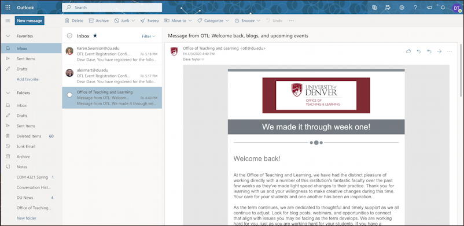This screenshot has height=226, width=464.
Task: Expand Move to dropdown arrow
Action: tap(190, 21)
